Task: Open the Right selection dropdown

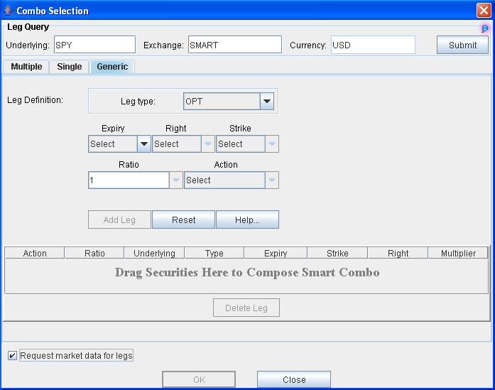Action: (207, 144)
